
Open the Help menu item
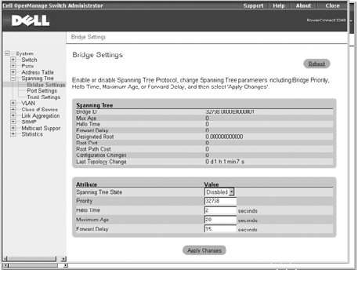click(279, 5)
